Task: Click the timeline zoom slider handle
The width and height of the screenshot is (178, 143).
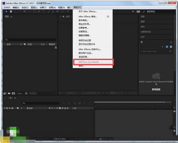Action: pos(101,139)
